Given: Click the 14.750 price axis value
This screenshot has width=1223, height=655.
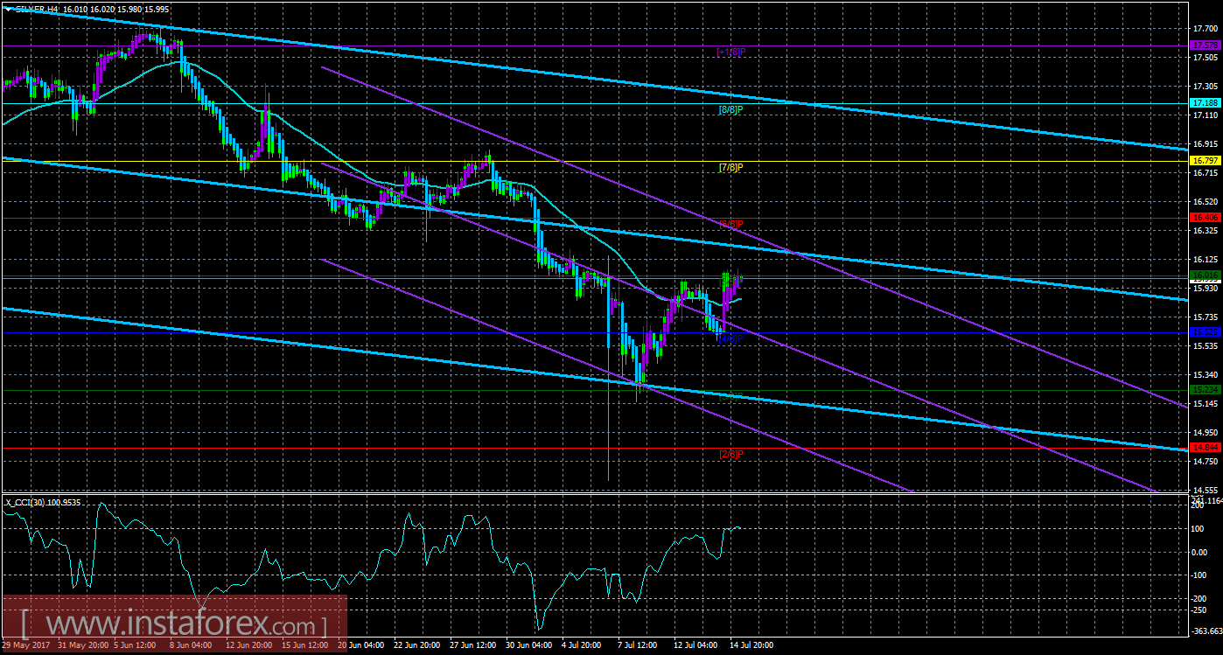Looking at the screenshot, I should (x=1206, y=462).
